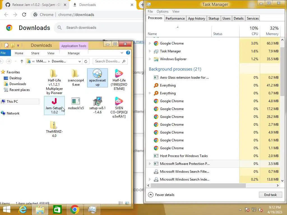Open the Windows Start button
Screen dimensions: 287x215
click(7, 209)
